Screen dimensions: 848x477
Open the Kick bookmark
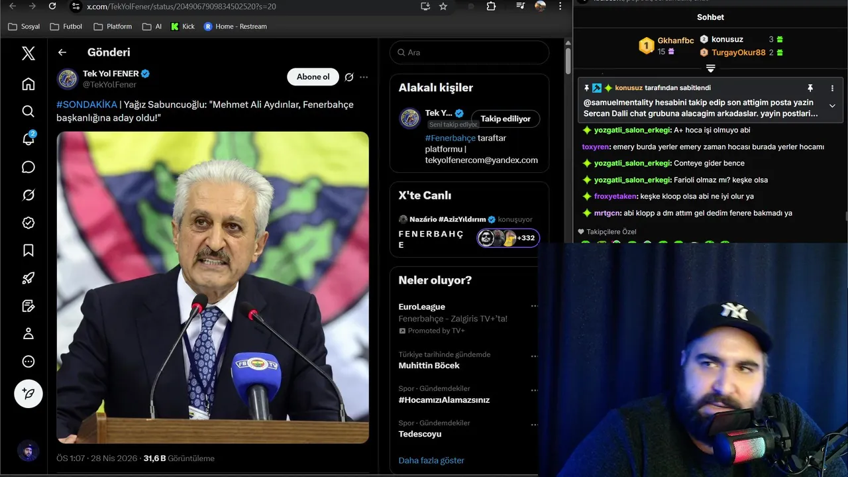(183, 26)
